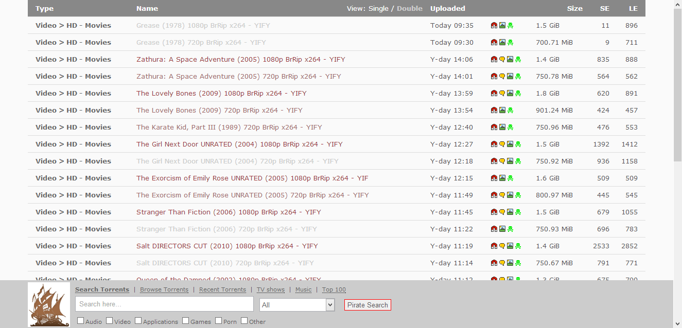The height and width of the screenshot is (328, 682).
Task: Click Video category in Grease 720p row
Action: click(46, 42)
